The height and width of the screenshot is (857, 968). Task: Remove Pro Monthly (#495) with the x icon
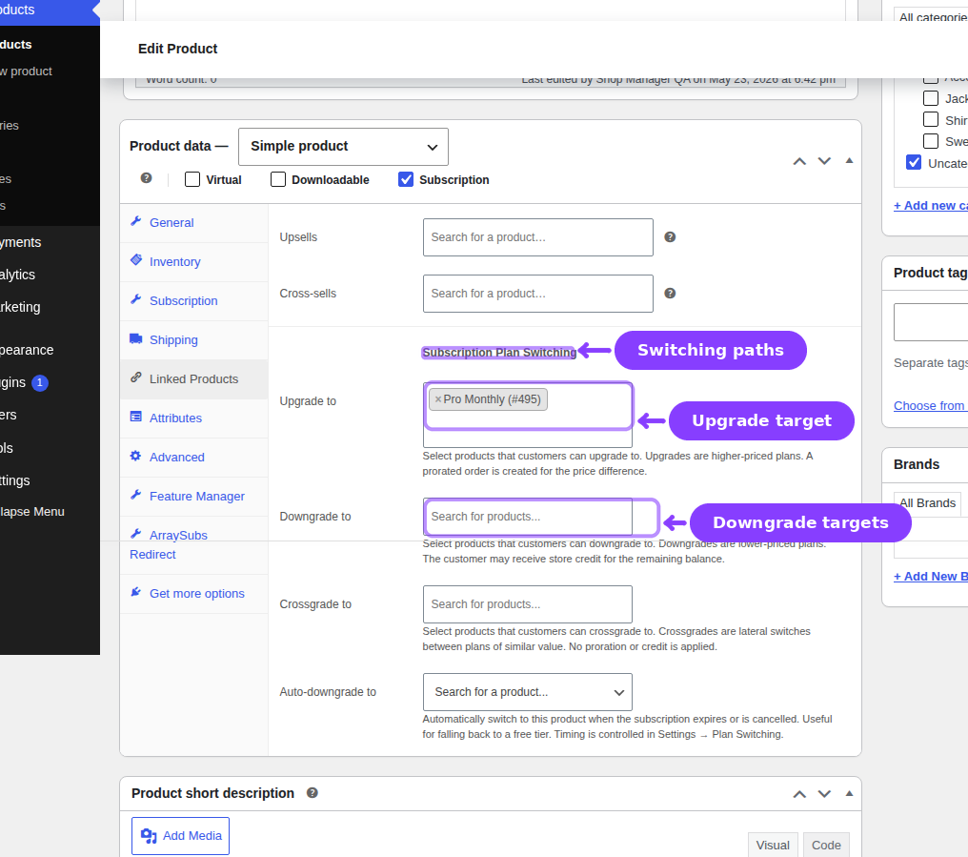pyautogui.click(x=437, y=399)
